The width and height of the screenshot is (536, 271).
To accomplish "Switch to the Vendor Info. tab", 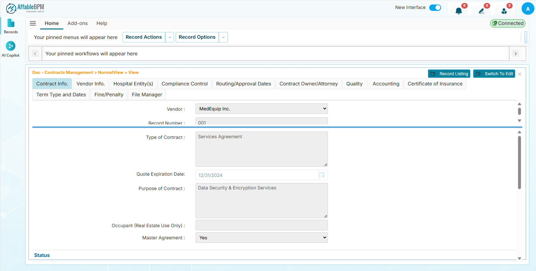I will (x=91, y=84).
